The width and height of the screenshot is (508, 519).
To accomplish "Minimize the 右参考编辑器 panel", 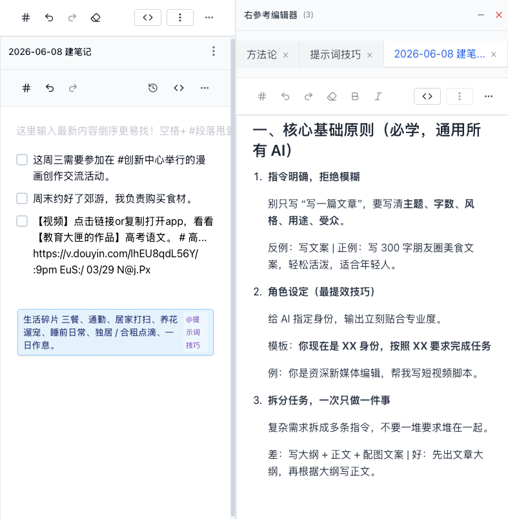I will (481, 15).
